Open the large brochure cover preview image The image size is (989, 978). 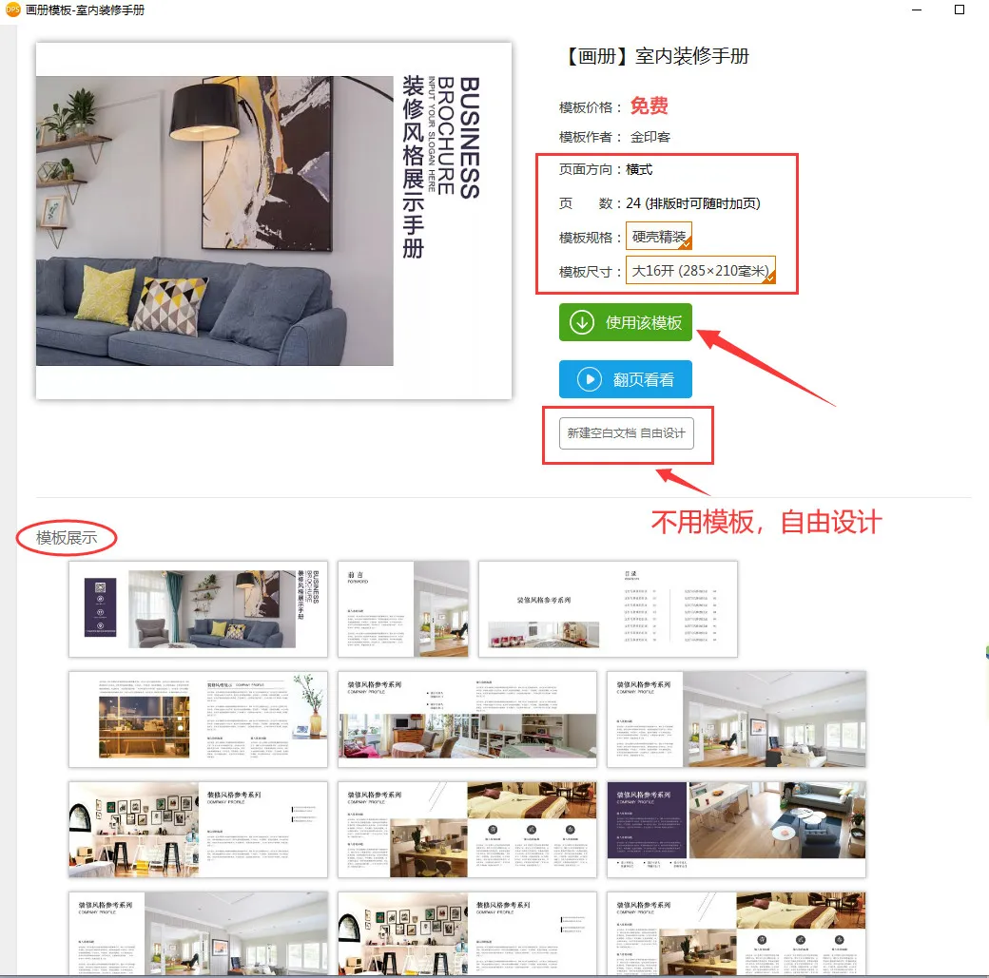(x=274, y=221)
